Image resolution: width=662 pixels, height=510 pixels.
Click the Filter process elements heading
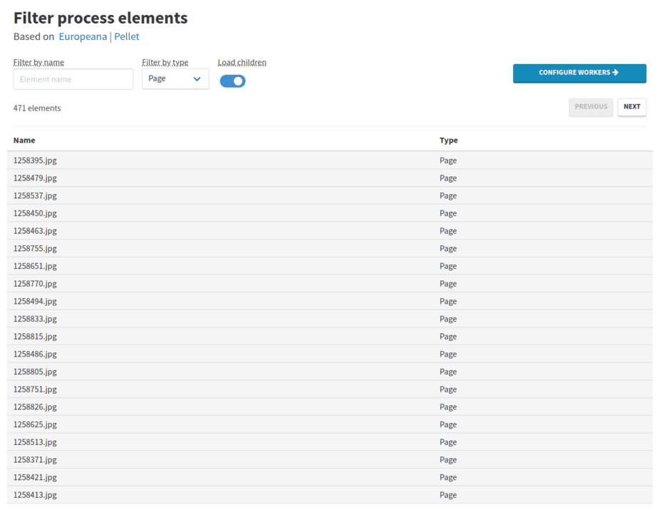pyautogui.click(x=101, y=18)
